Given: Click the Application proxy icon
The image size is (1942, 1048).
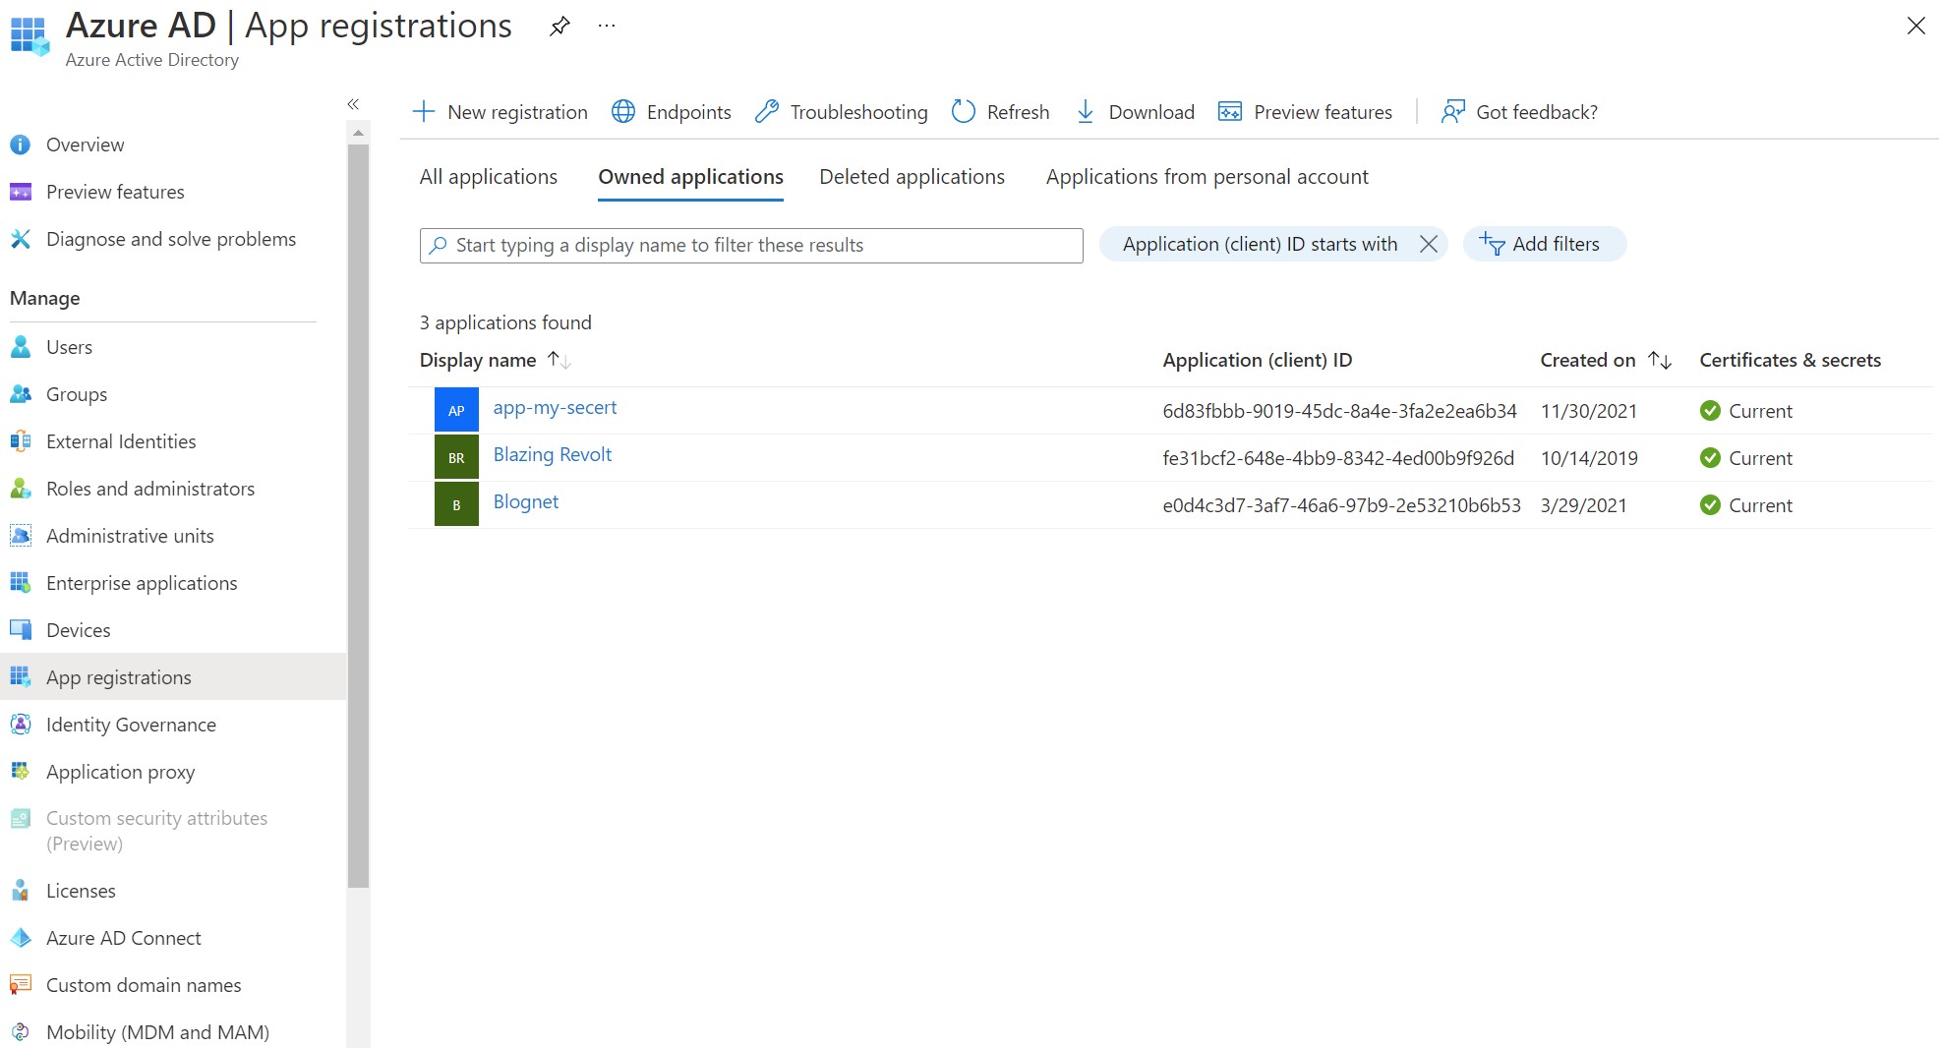Looking at the screenshot, I should click(x=21, y=771).
